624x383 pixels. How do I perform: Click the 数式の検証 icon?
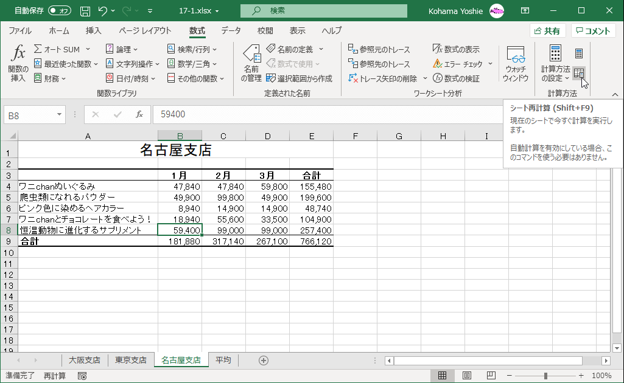tap(460, 77)
